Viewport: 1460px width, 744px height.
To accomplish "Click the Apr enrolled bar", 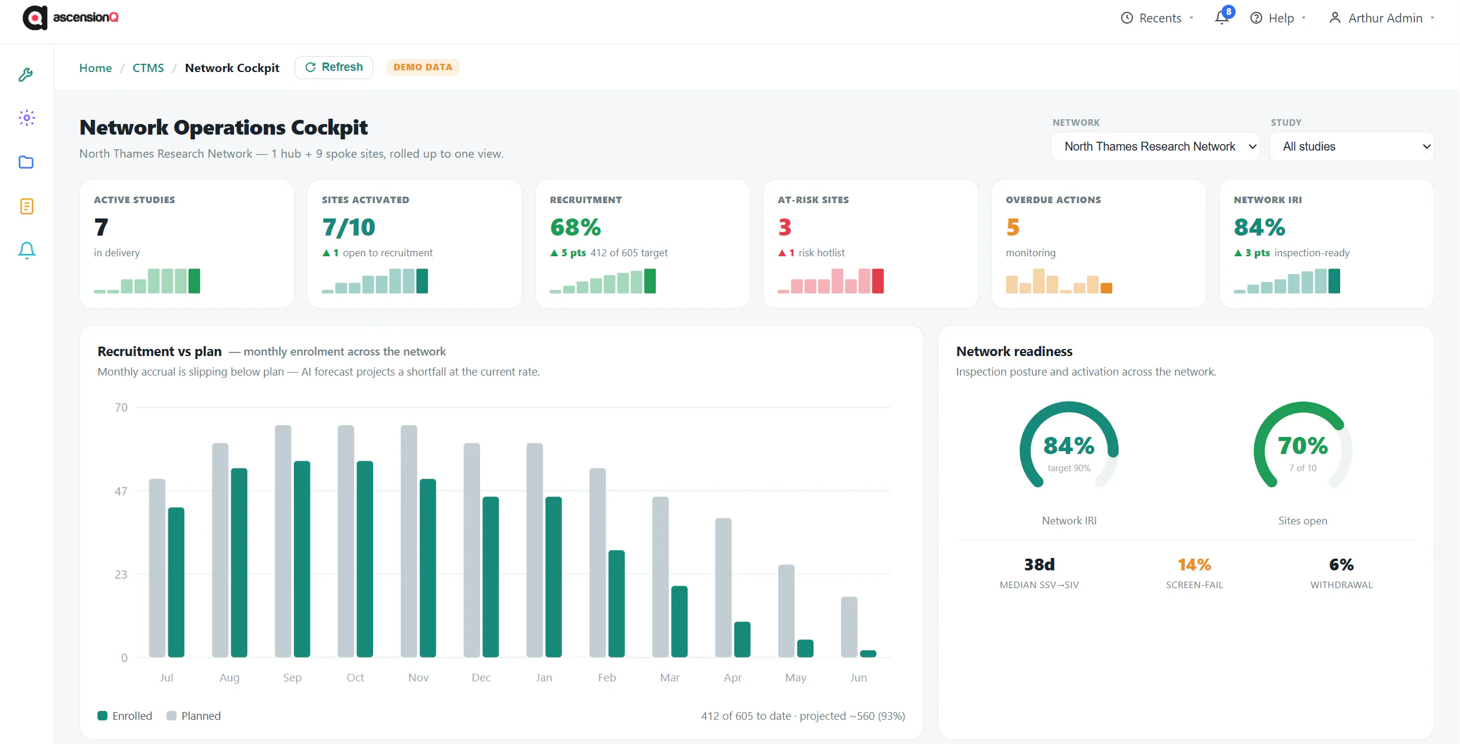I will coord(742,639).
